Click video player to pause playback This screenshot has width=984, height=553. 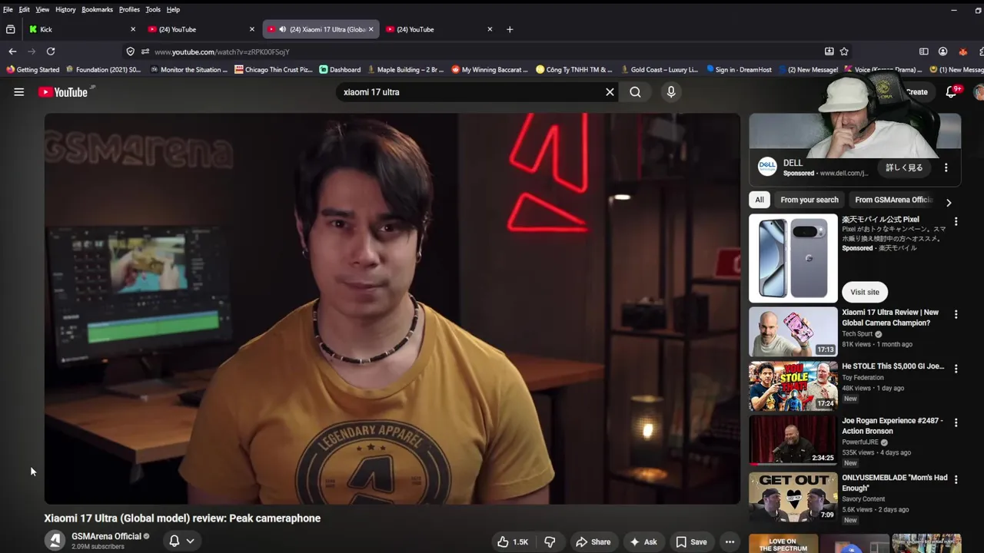pos(392,309)
